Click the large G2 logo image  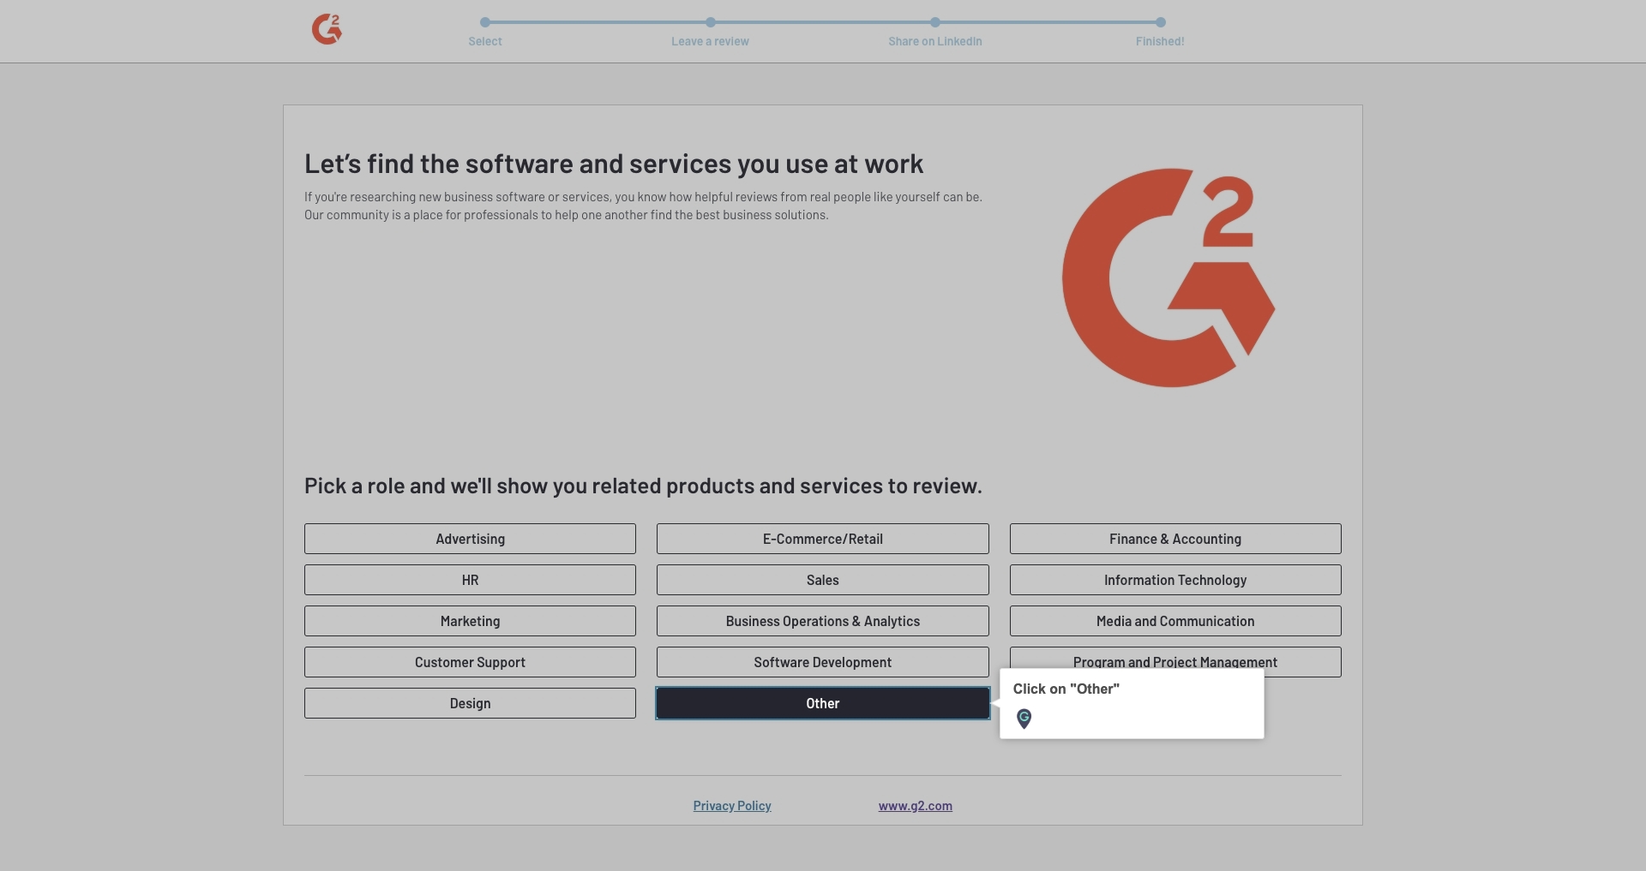[x=1168, y=277]
